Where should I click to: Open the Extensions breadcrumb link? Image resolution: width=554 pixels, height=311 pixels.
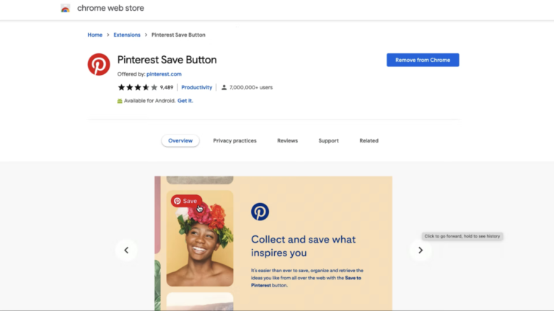127,35
